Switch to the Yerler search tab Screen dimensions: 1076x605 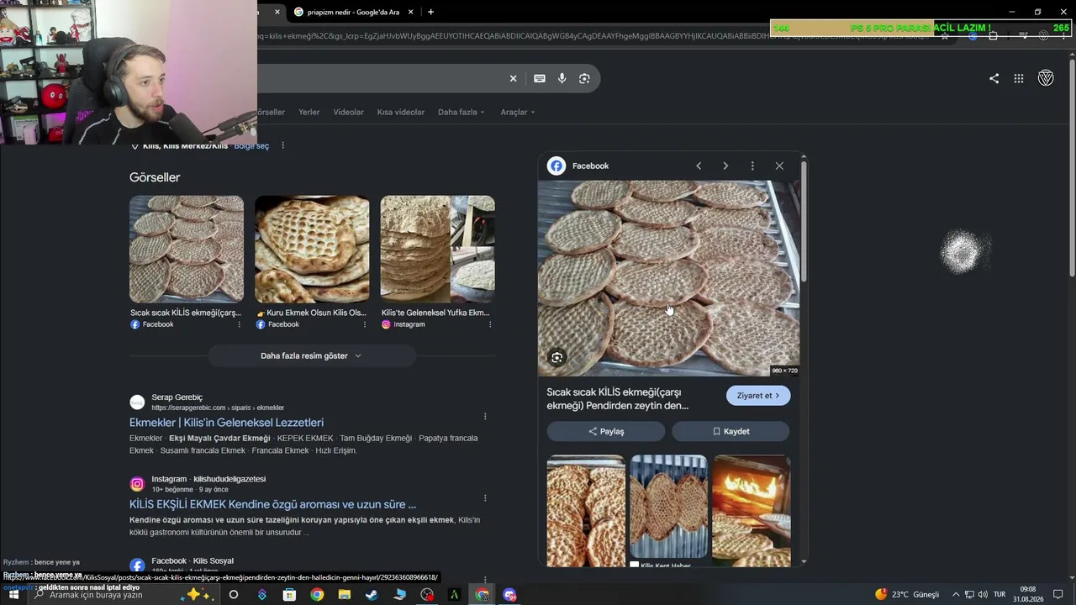309,112
